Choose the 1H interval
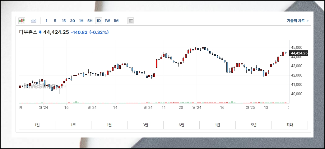This screenshot has height=149, width=325. [81, 21]
